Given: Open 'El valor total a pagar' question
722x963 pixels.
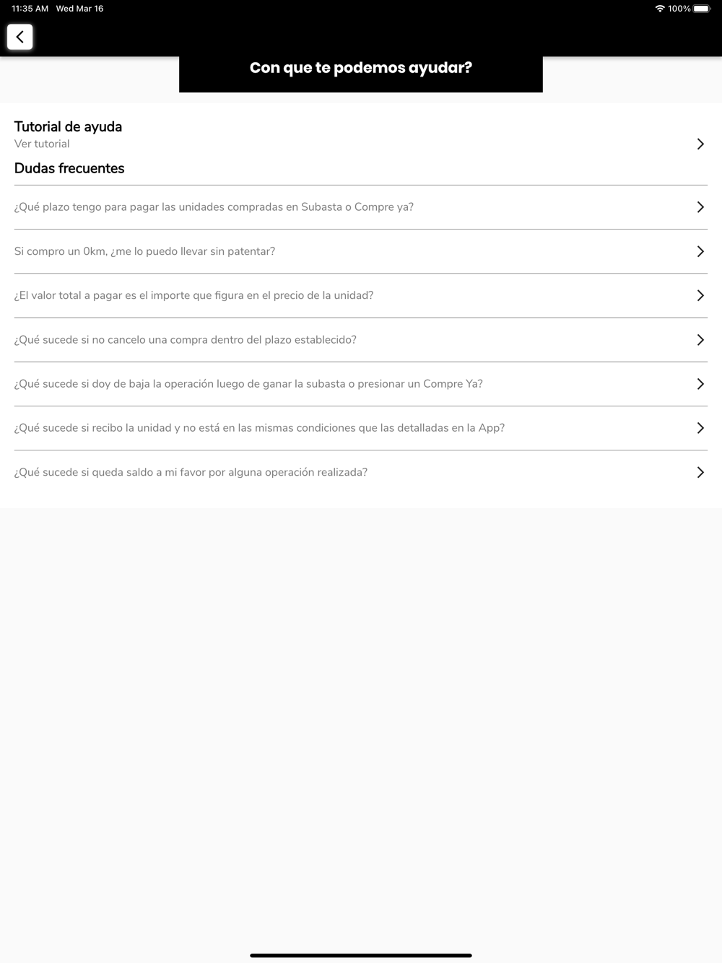Looking at the screenshot, I should [193, 295].
